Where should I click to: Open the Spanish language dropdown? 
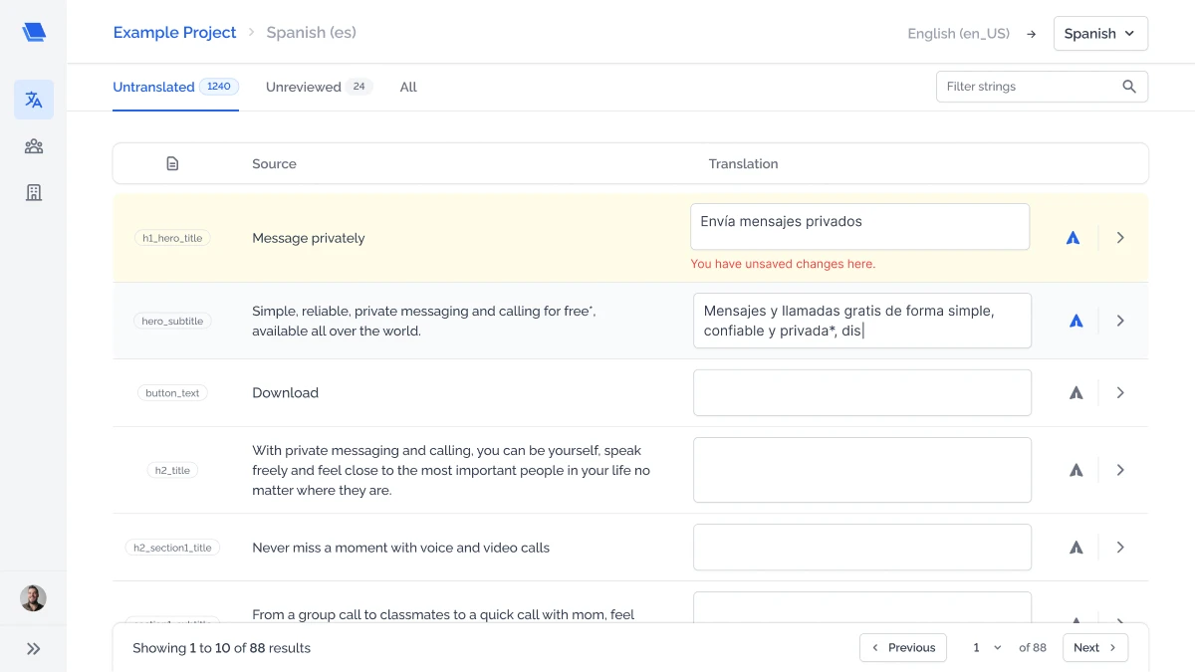pos(1100,33)
